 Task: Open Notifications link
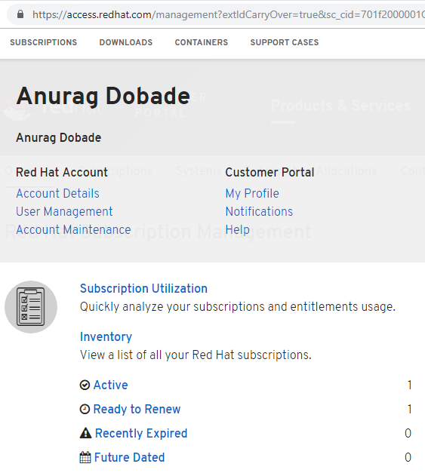(x=259, y=211)
